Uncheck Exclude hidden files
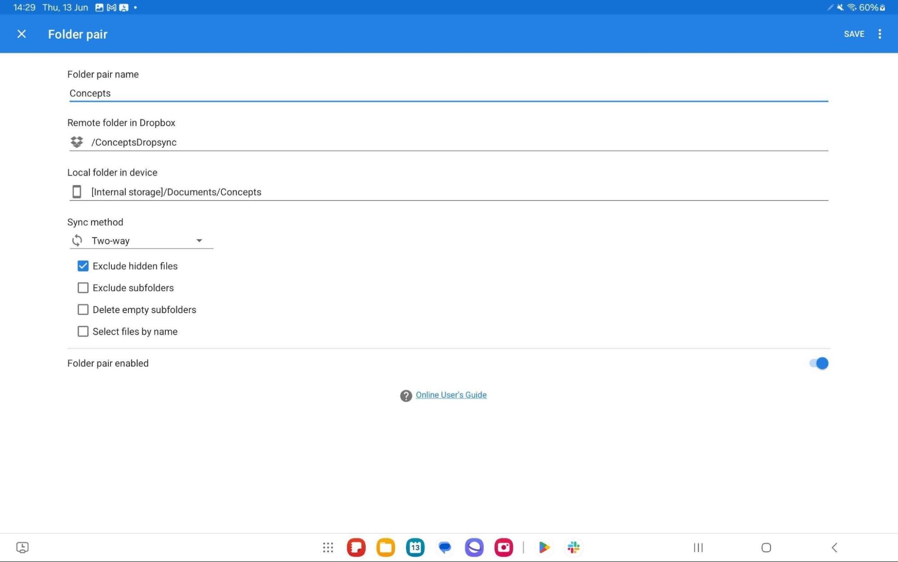The width and height of the screenshot is (898, 562). click(x=83, y=266)
